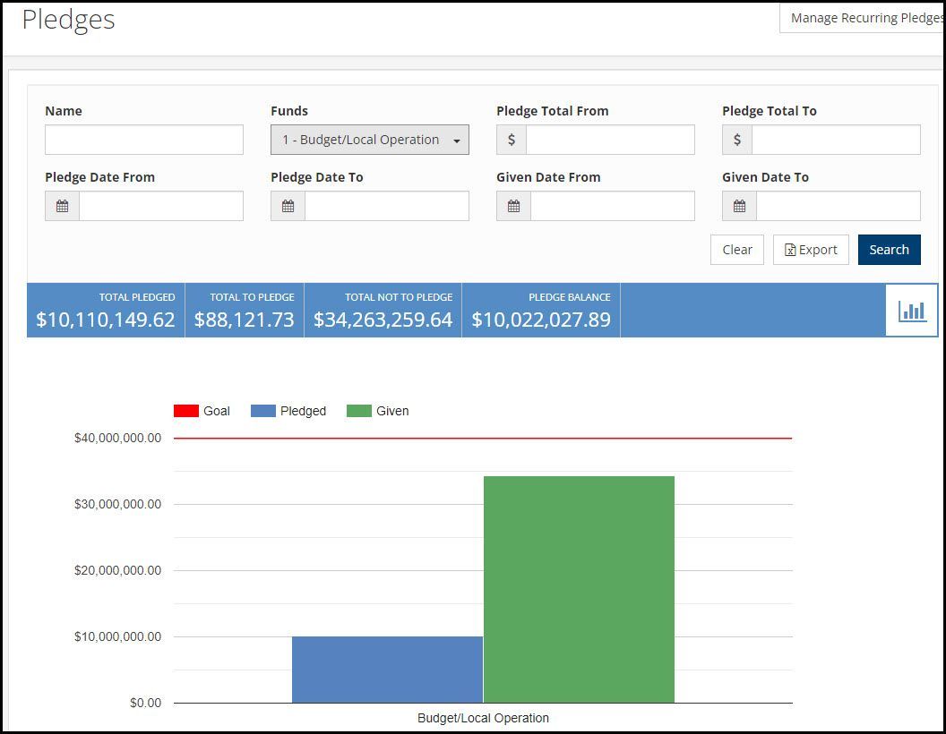Screen dimensions: 946x734
Task: Click dollar sign in Pledge Total To
Action: 736,140
